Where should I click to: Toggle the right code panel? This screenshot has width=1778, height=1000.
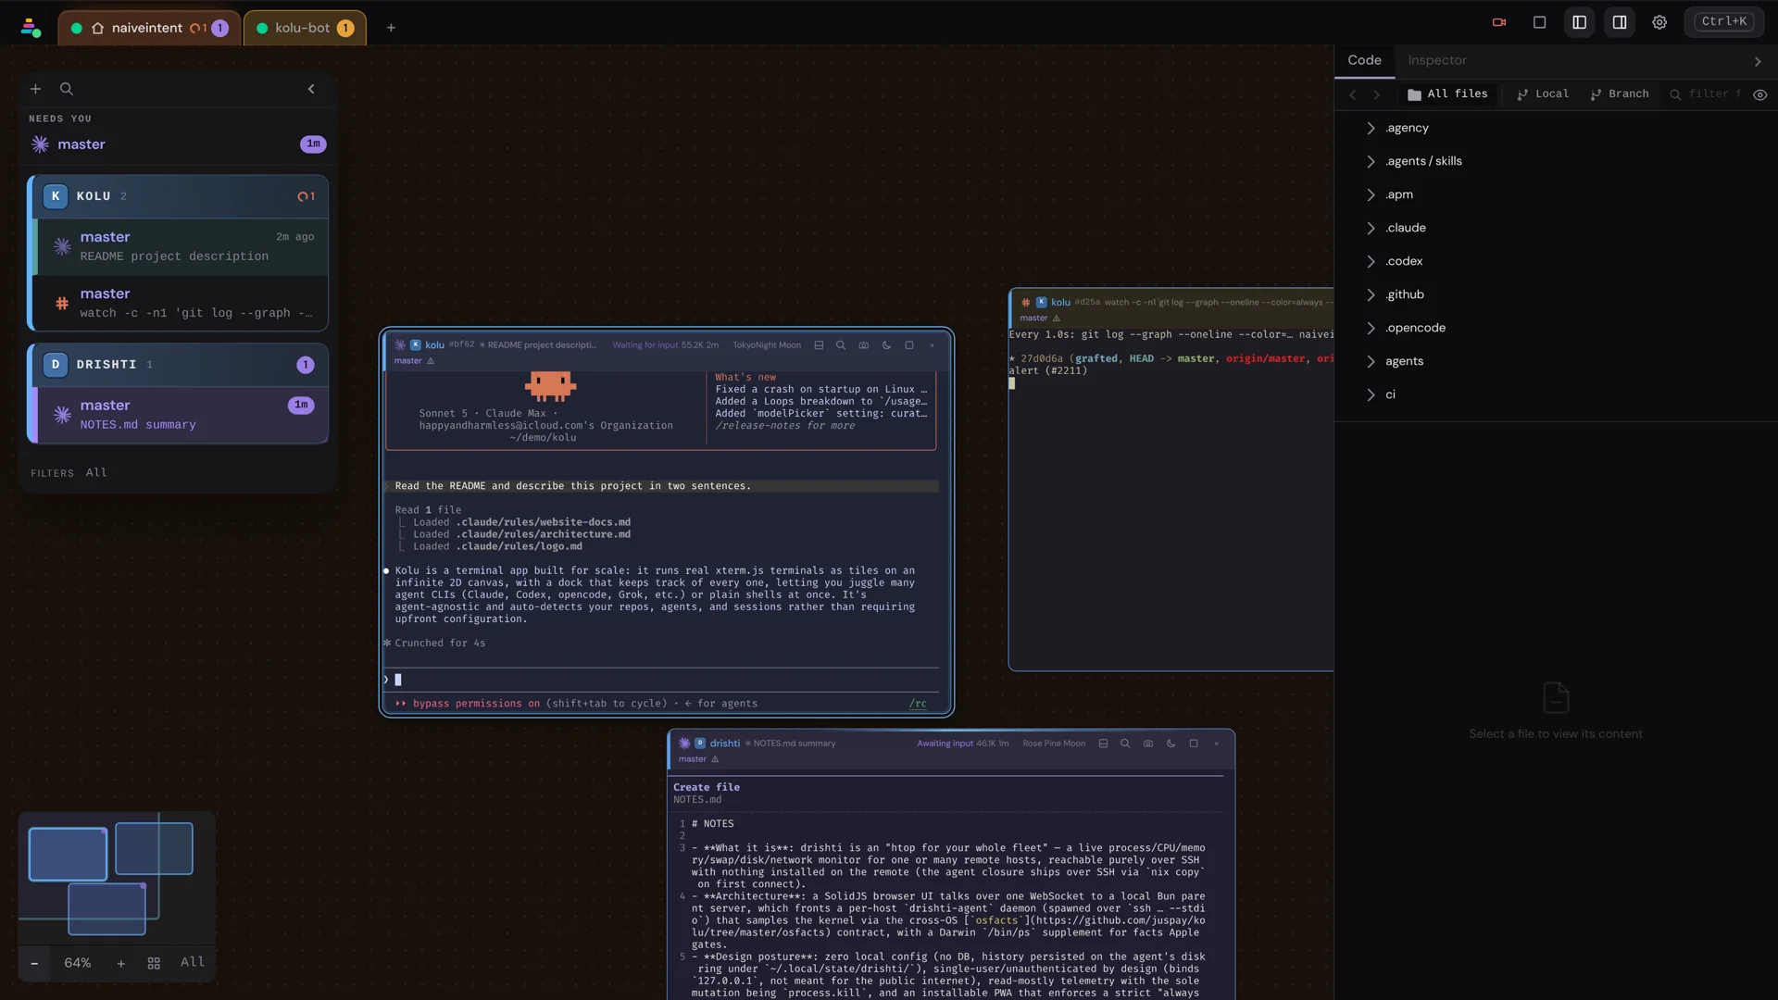pyautogui.click(x=1620, y=22)
